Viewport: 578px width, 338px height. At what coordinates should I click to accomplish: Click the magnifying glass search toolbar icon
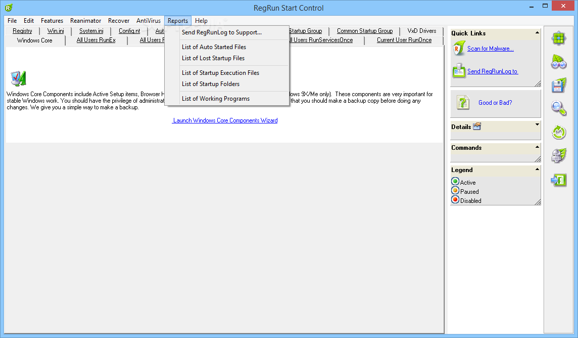(559, 108)
